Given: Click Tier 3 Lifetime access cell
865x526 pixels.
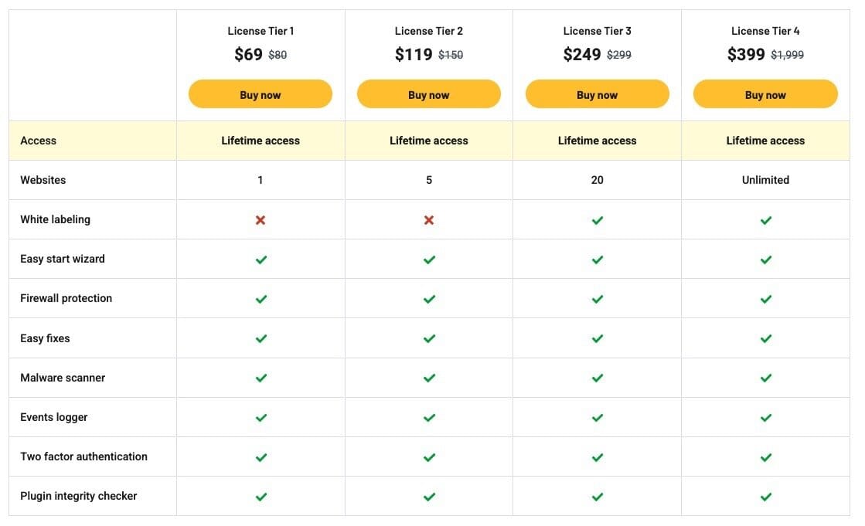Looking at the screenshot, I should pos(597,141).
